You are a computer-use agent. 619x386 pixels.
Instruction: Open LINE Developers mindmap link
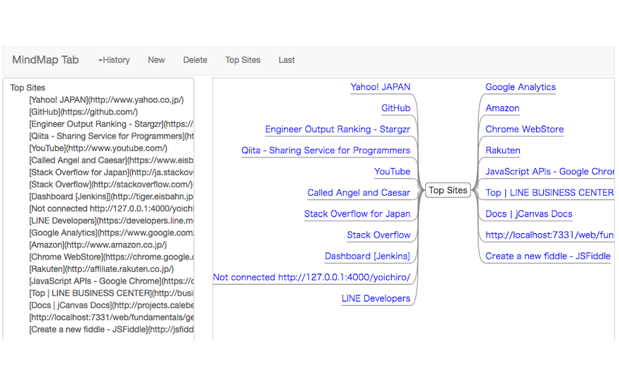(376, 299)
